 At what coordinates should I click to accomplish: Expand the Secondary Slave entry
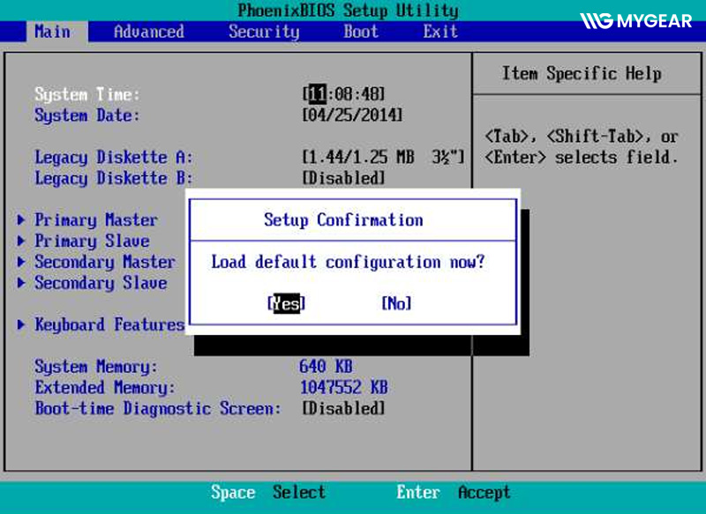click(x=101, y=283)
